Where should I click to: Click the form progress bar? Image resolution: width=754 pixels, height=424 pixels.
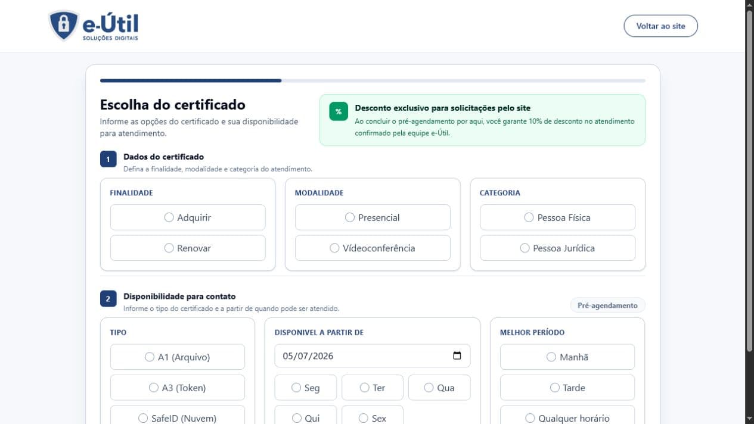click(373, 80)
